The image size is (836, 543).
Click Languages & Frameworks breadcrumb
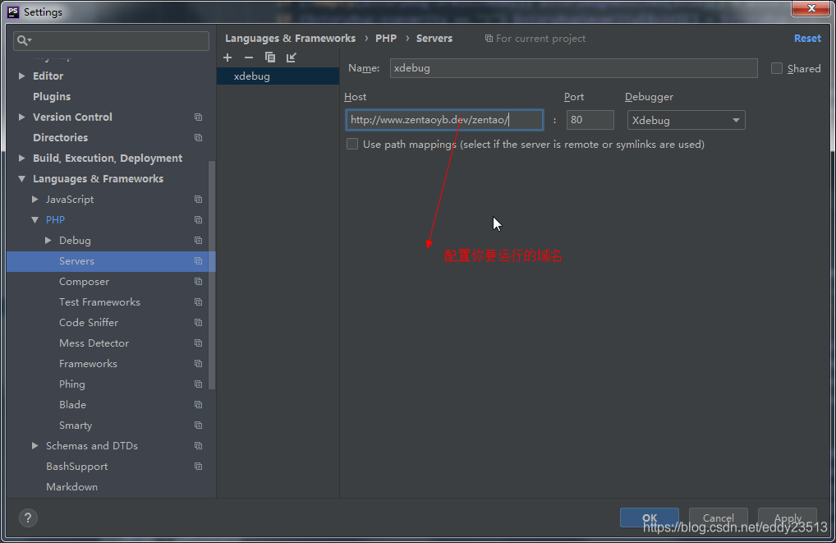click(290, 39)
